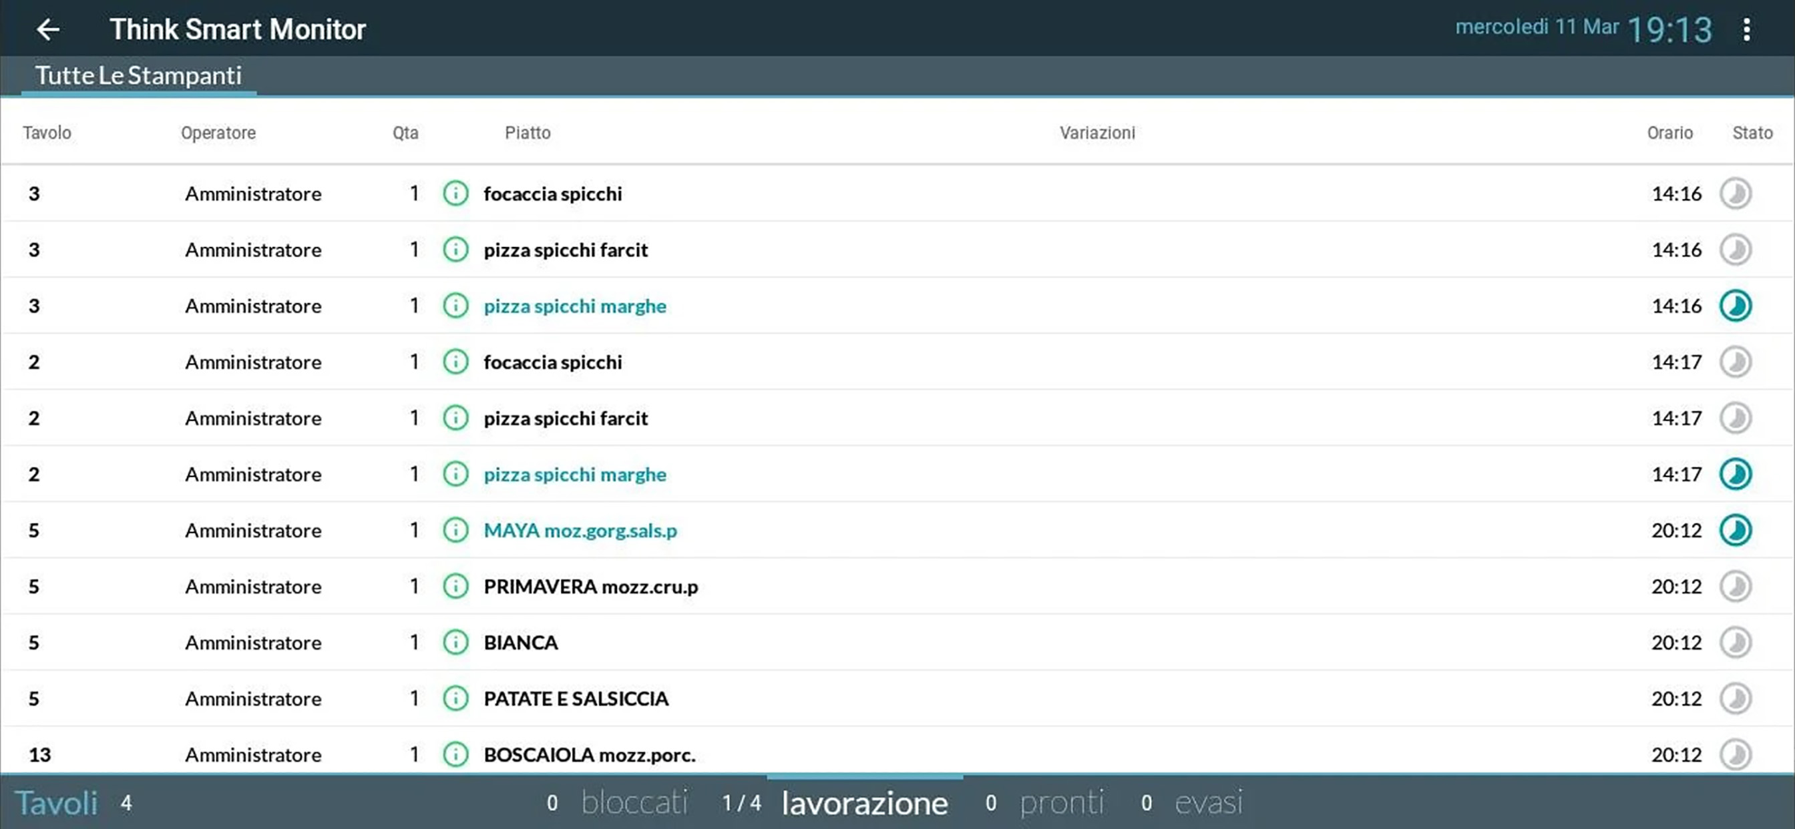Open the three-dot overflow menu
This screenshot has height=829, width=1795.
[x=1746, y=29]
